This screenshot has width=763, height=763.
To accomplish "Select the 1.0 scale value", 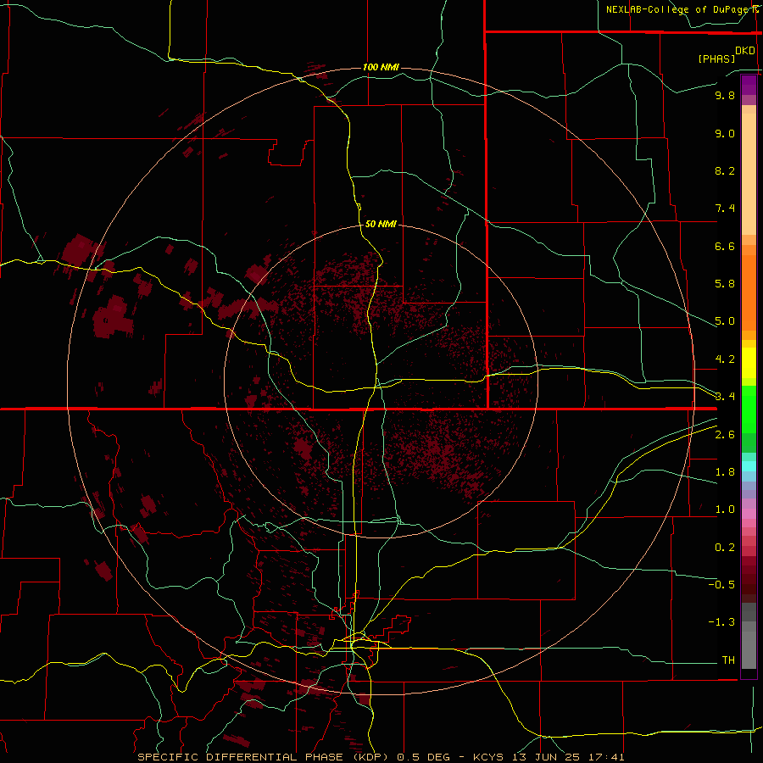I will coord(725,510).
